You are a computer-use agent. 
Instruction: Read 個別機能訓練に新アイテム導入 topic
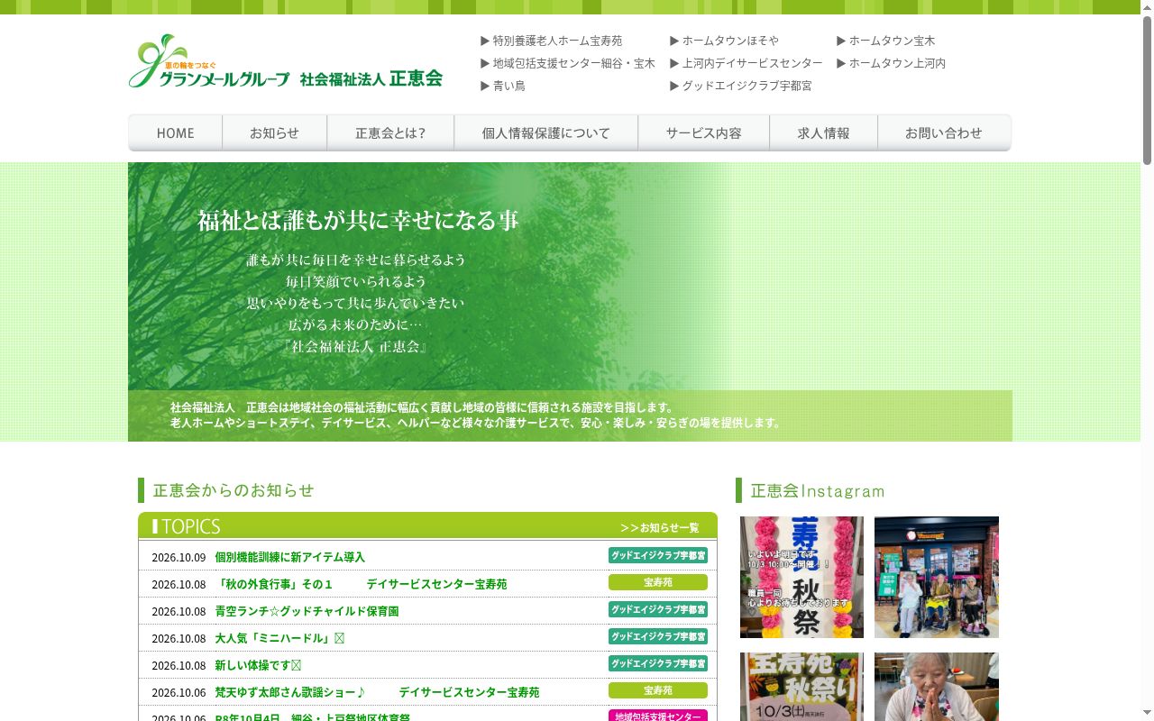[x=289, y=557]
